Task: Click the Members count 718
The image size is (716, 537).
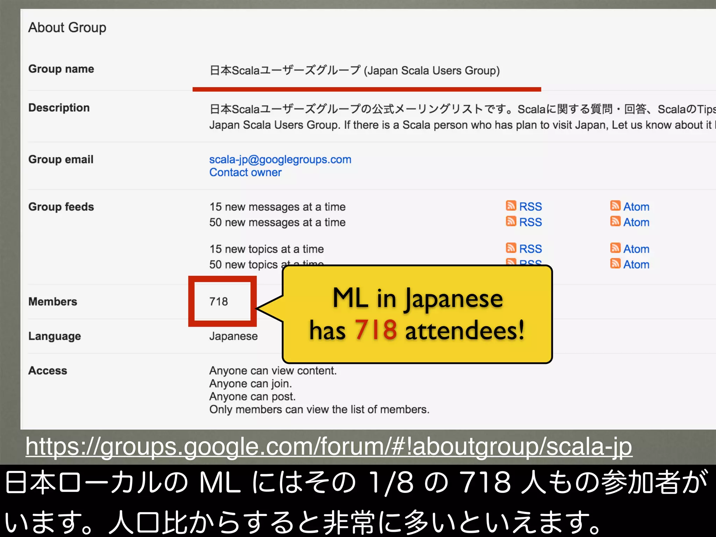Action: (219, 301)
